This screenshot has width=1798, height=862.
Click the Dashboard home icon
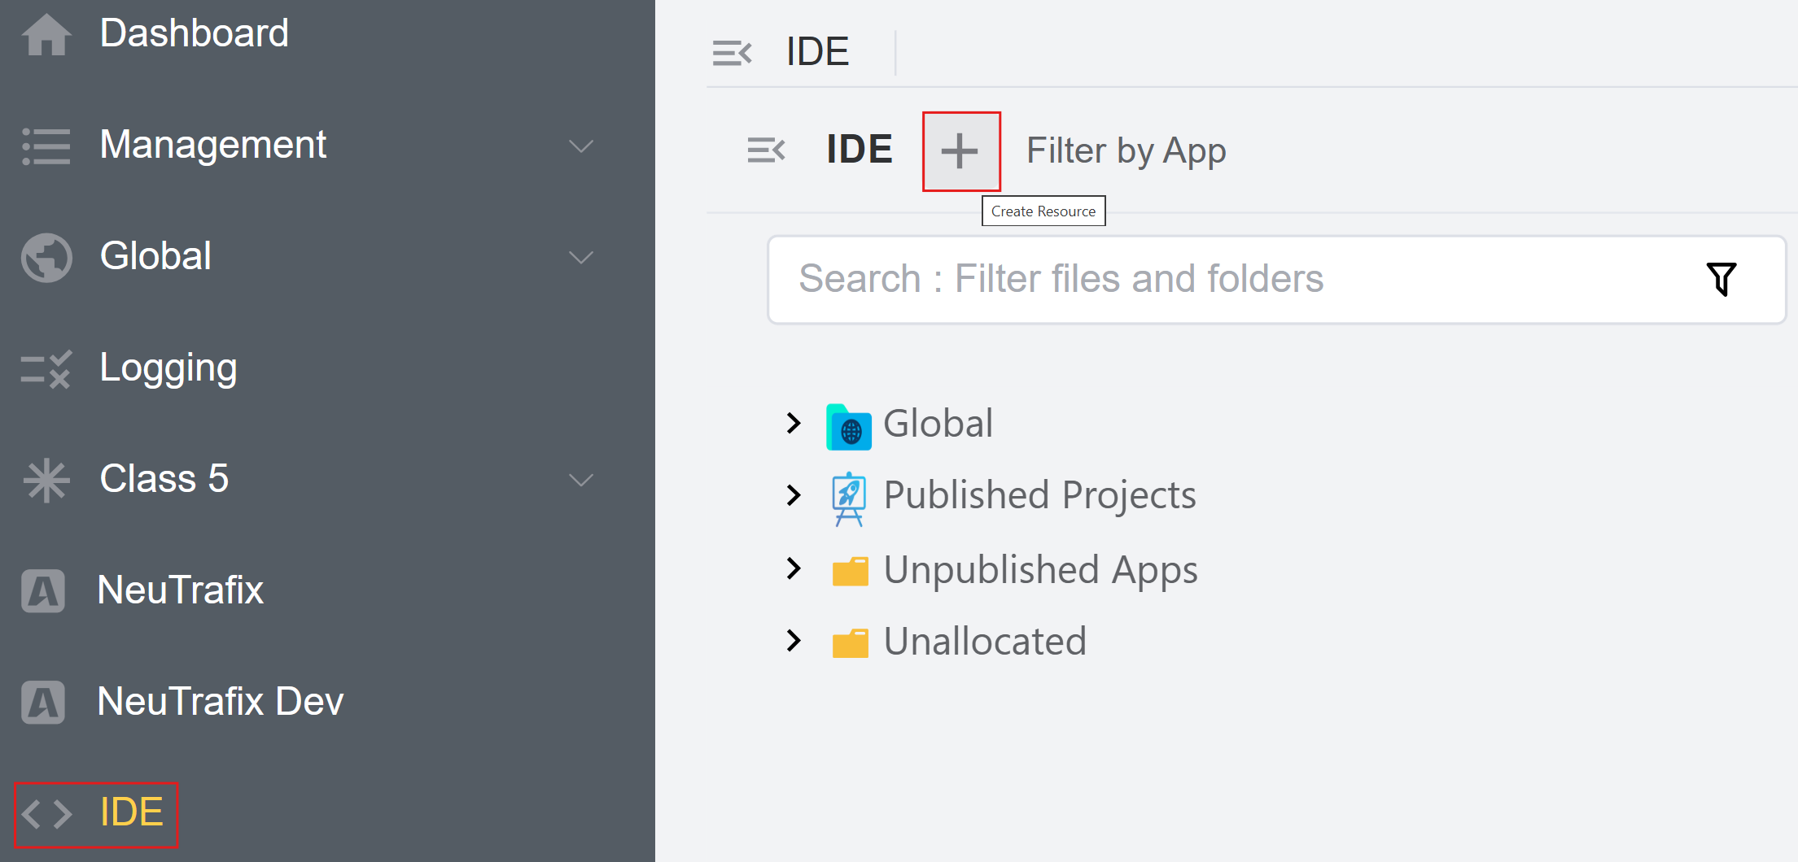[x=46, y=35]
